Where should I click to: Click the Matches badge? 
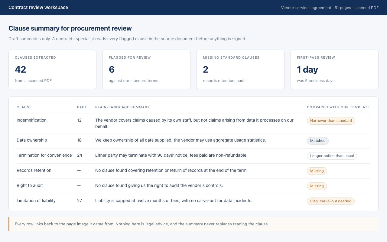pyautogui.click(x=318, y=141)
